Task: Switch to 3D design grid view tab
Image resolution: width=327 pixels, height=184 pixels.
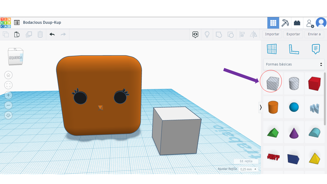Action: 273,23
